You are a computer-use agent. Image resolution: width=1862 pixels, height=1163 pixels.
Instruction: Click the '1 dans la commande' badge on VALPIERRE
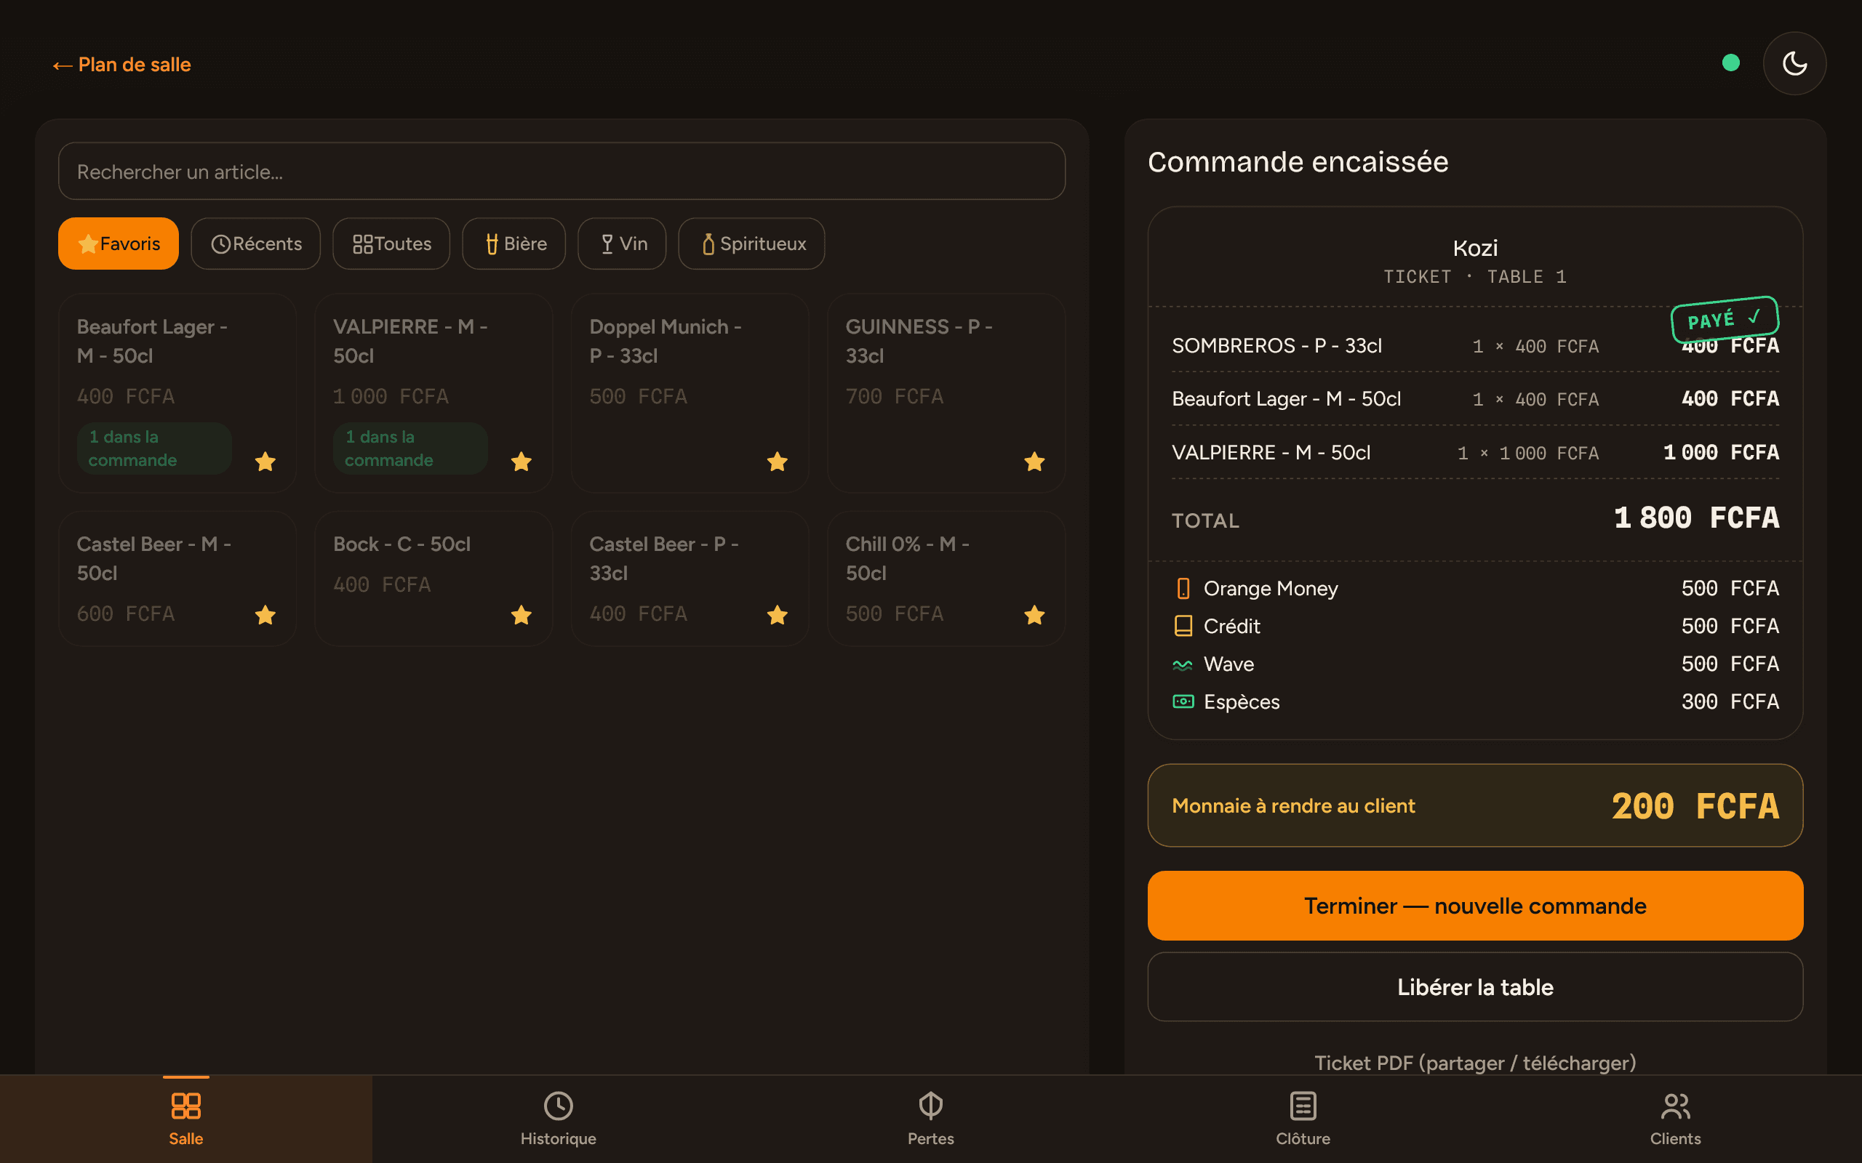411,448
